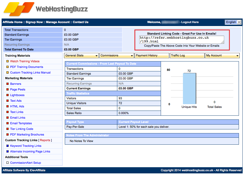Go to Affiliate Home

13,22
